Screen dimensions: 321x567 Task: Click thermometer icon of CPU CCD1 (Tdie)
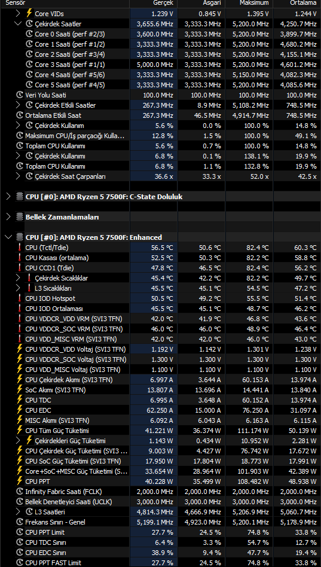[x=20, y=268]
